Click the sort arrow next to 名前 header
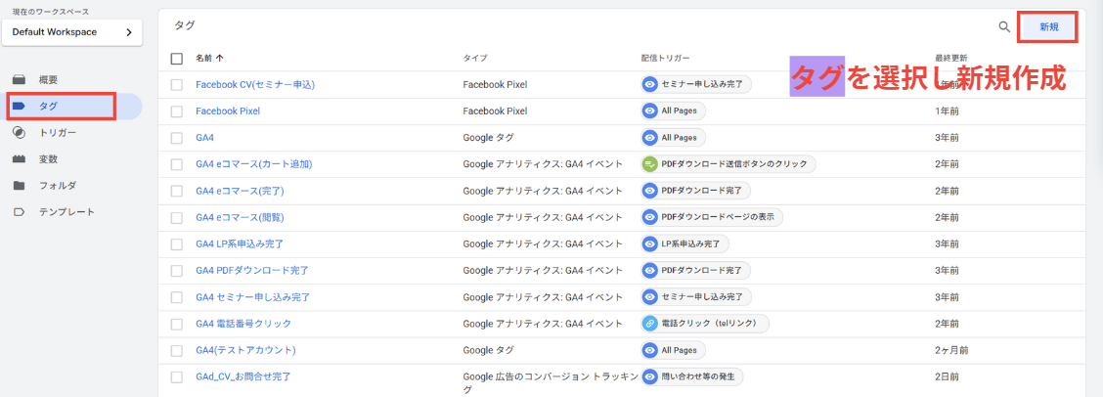 click(x=219, y=59)
